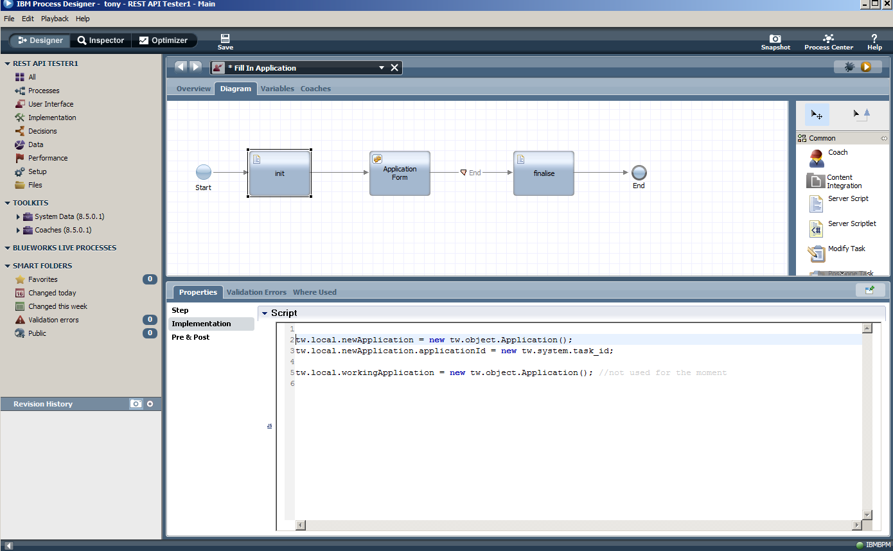The width and height of the screenshot is (893, 551).
Task: Switch to the Variables tab
Action: coord(278,89)
